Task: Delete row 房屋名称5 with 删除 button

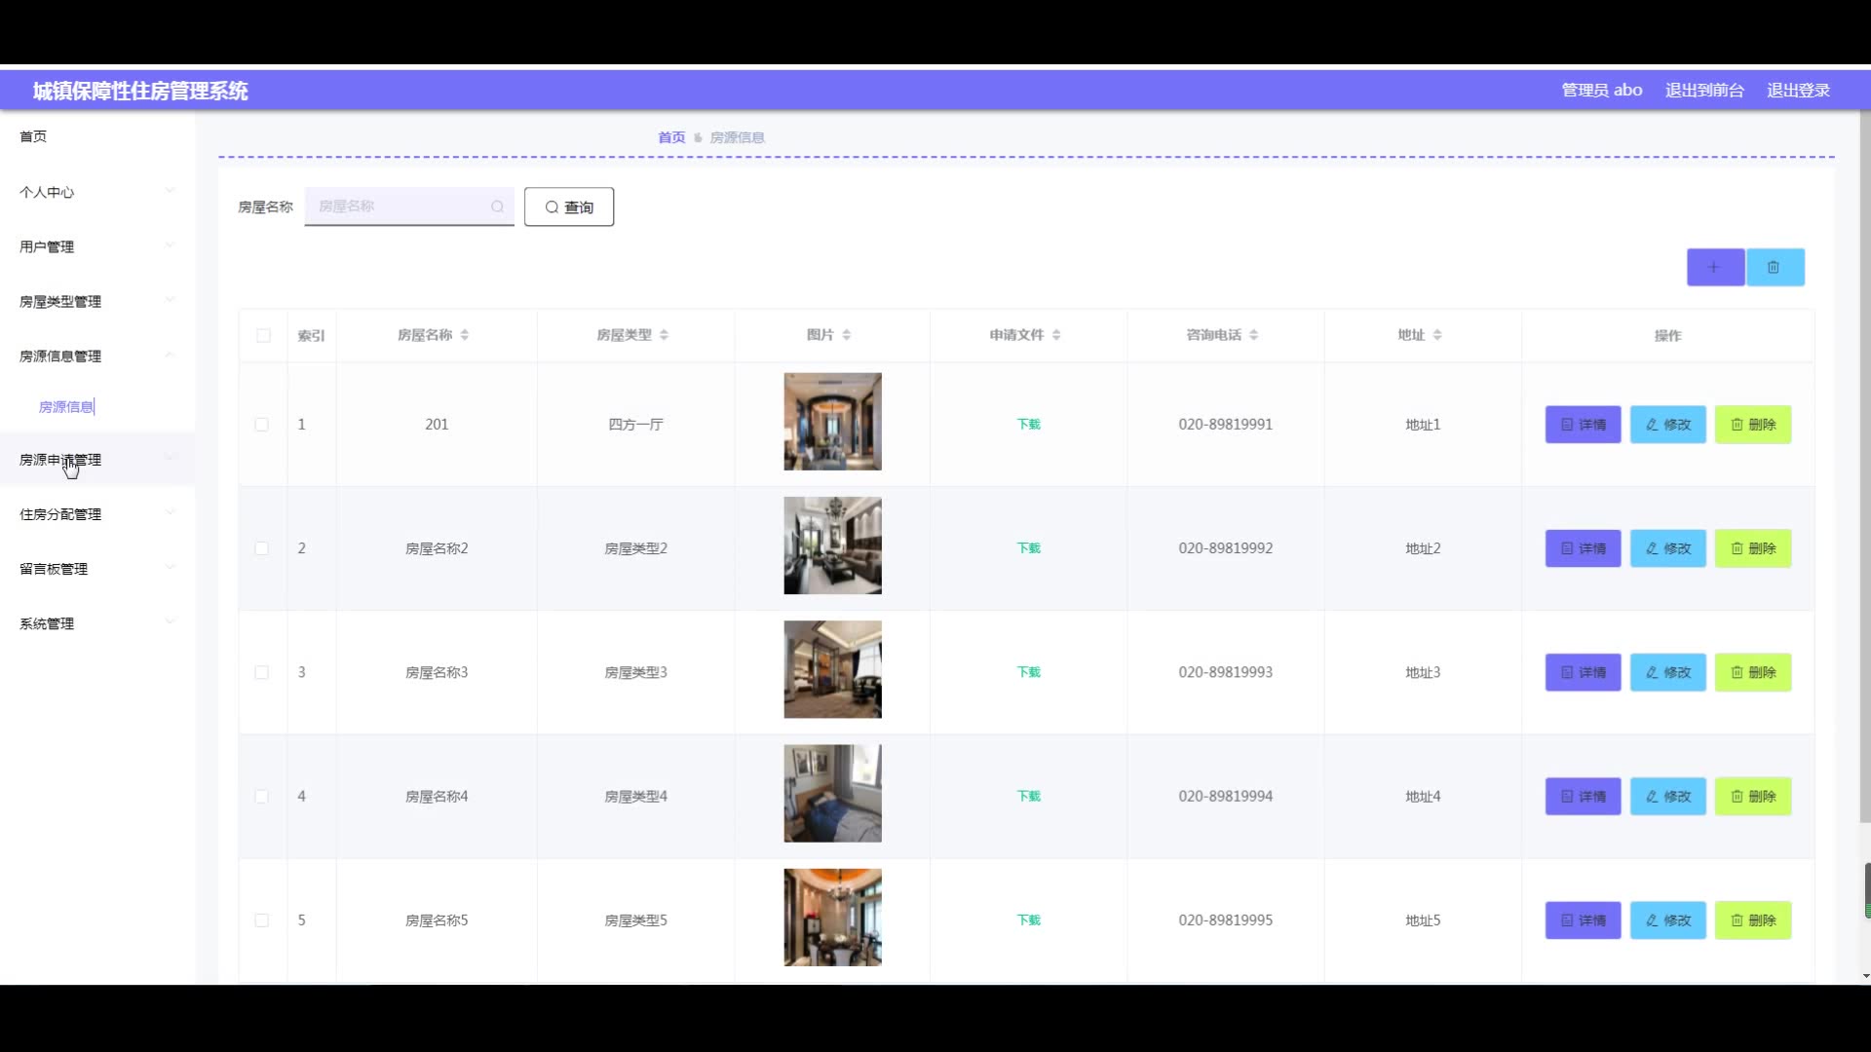Action: [x=1752, y=920]
